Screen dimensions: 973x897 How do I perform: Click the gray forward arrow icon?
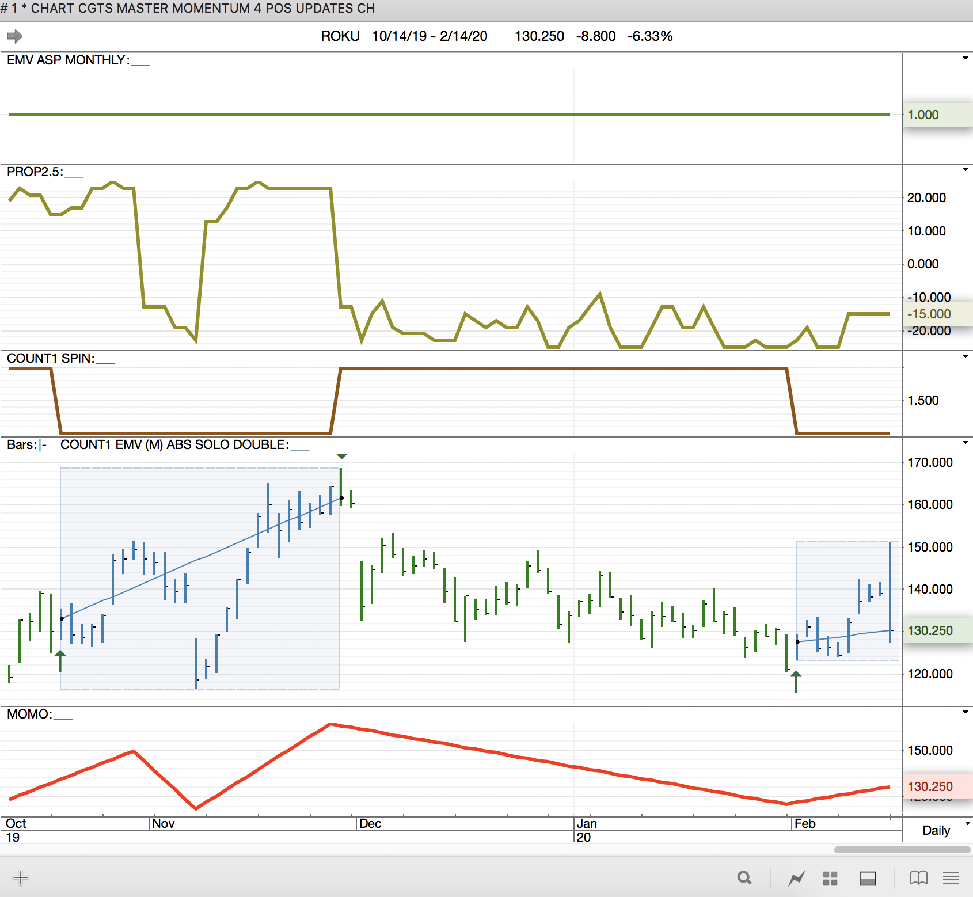click(14, 36)
